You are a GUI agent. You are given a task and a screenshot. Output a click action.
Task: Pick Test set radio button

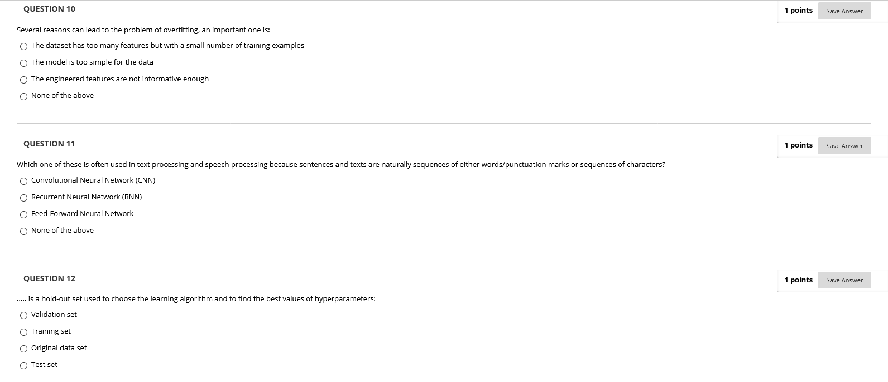coord(23,365)
